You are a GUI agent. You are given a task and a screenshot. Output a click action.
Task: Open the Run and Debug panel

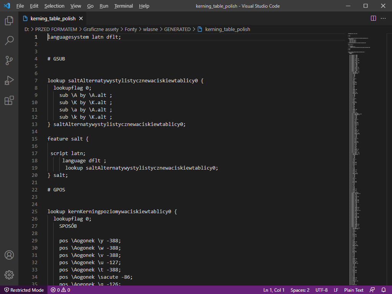(x=9, y=80)
